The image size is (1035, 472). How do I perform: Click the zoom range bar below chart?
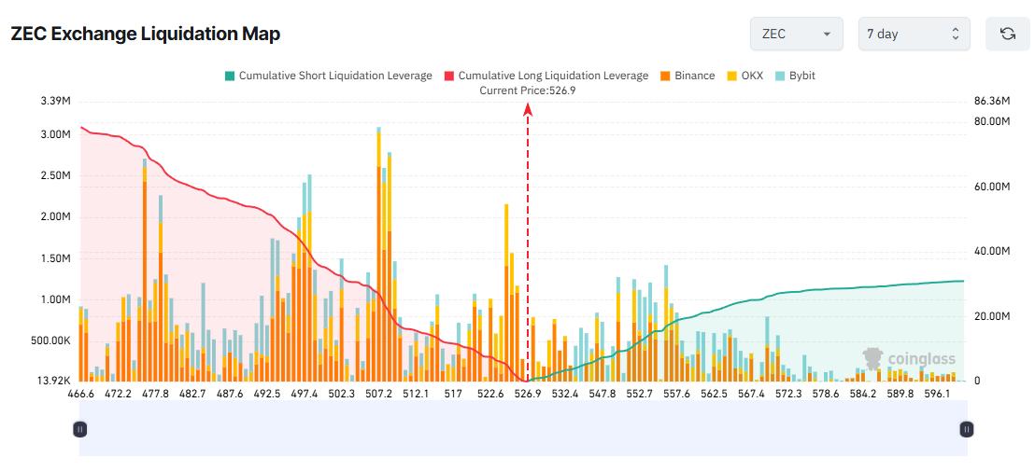pyautogui.click(x=523, y=429)
